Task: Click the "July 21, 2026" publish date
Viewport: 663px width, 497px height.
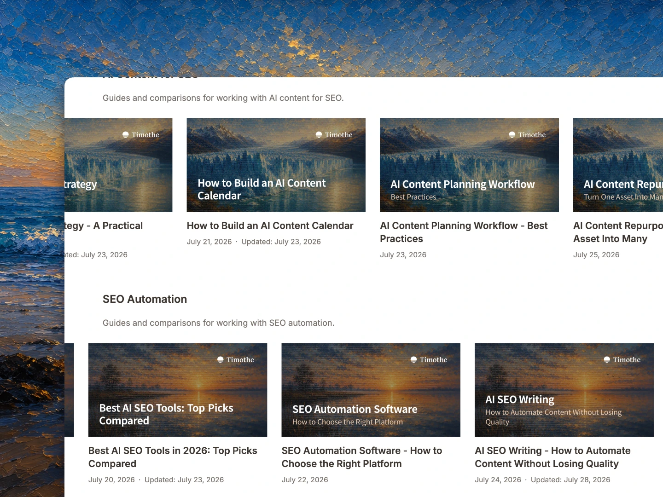Action: click(209, 242)
